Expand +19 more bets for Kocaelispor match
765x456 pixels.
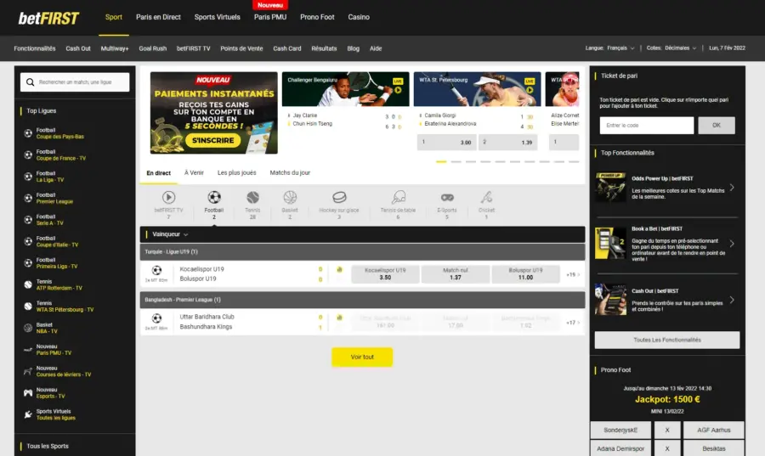click(x=573, y=275)
